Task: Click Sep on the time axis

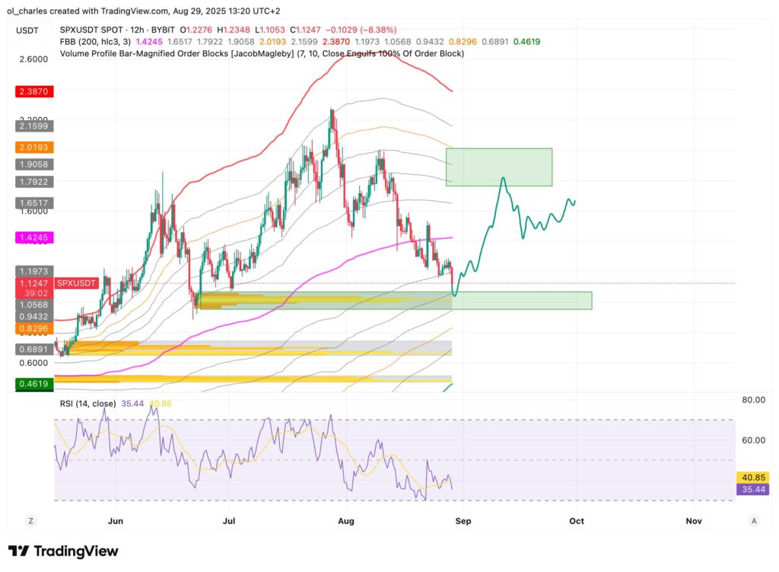Action: [x=463, y=521]
